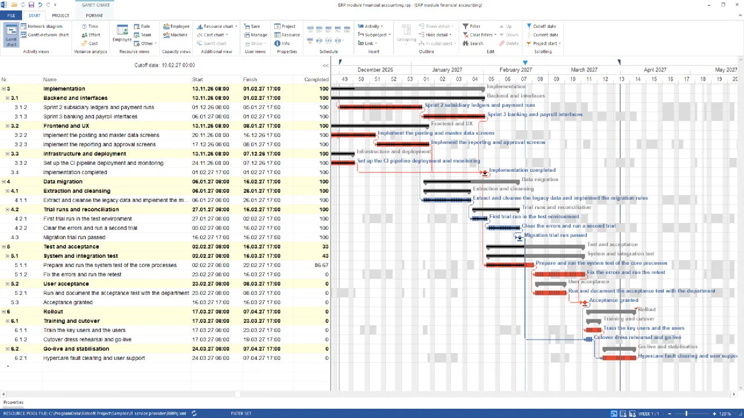Click the zoom slider handle in status bar
The image size is (744, 418).
coord(686,414)
